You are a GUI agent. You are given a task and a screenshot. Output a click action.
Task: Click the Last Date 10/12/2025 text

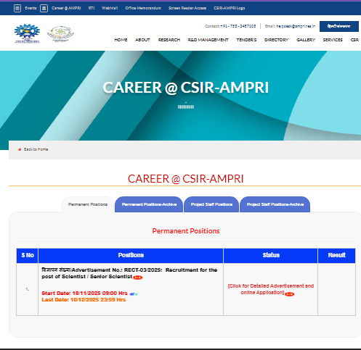(x=84, y=300)
